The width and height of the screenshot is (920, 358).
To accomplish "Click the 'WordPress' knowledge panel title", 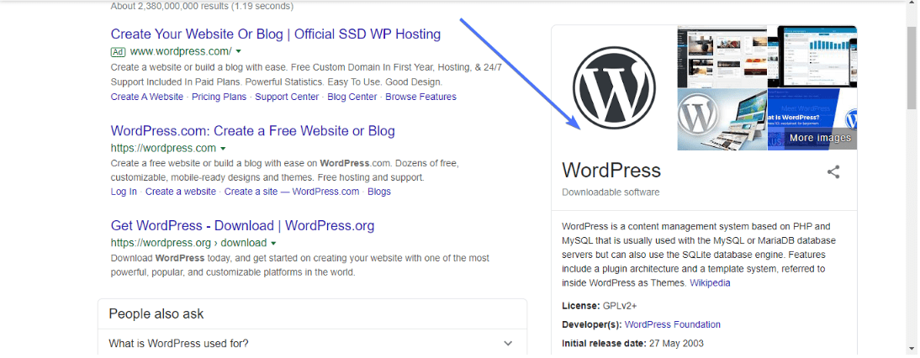I will [x=611, y=171].
